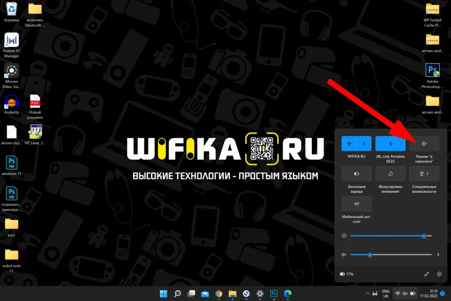Open the blue circular app on taskbar

coord(246,294)
